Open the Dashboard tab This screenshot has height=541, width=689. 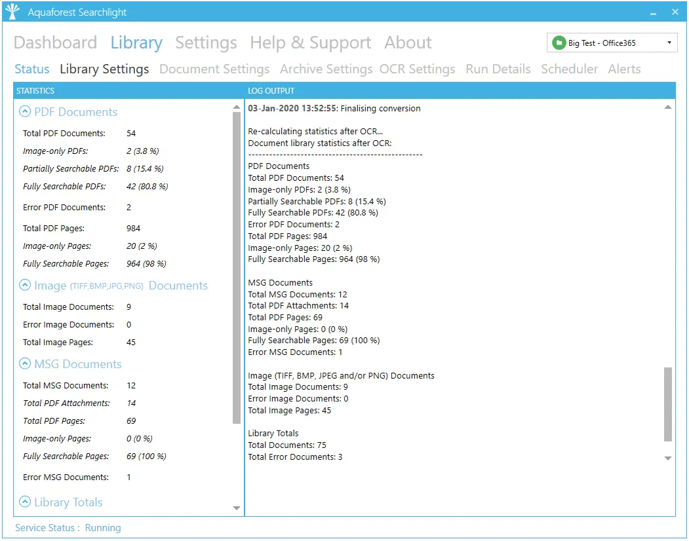point(55,43)
